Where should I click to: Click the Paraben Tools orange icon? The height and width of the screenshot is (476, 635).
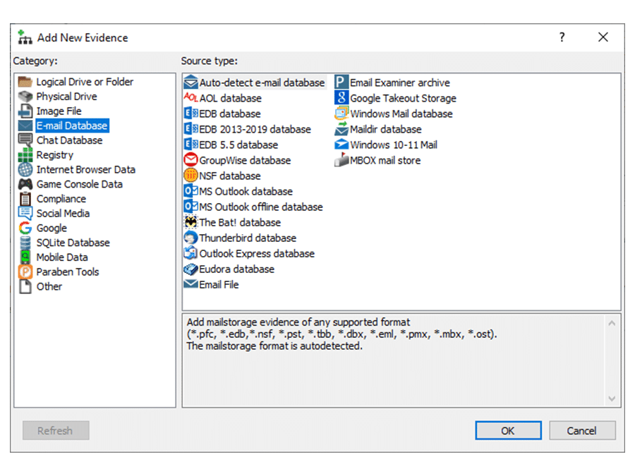point(25,271)
